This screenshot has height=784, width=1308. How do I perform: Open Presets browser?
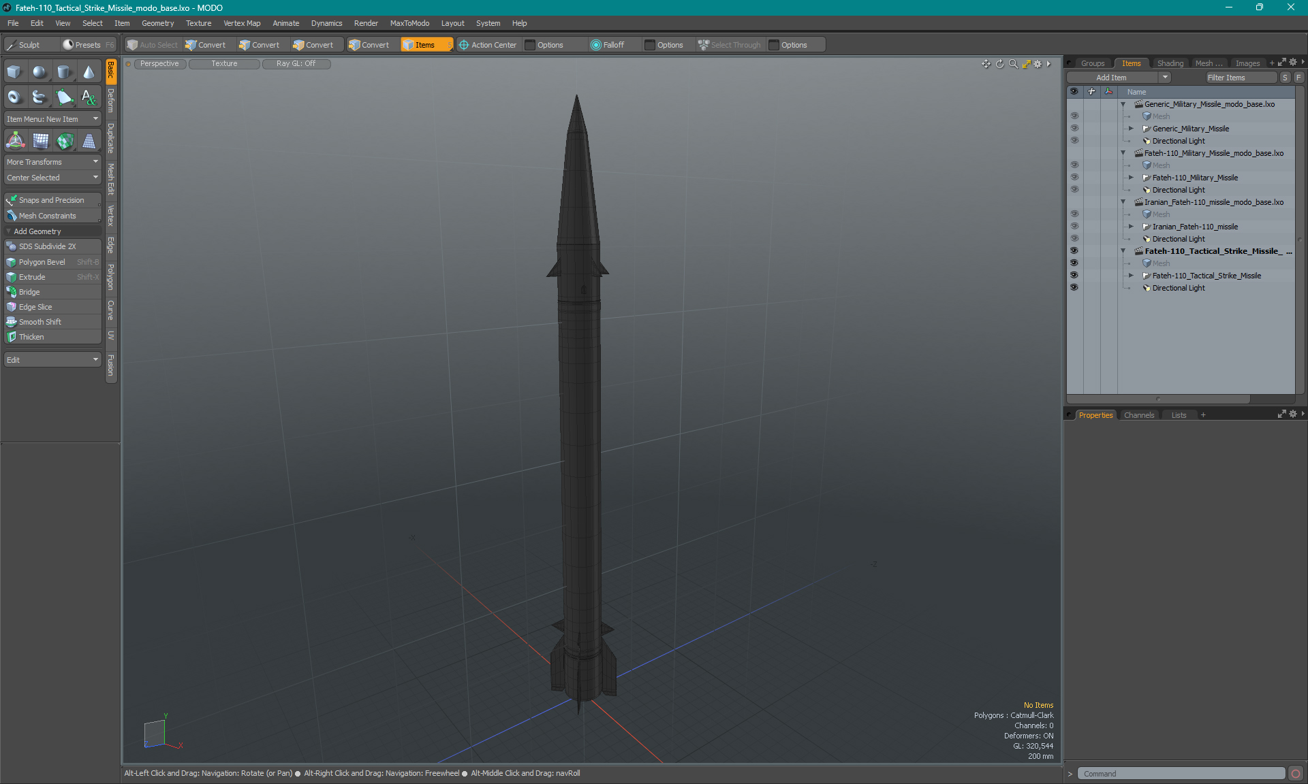tap(88, 45)
